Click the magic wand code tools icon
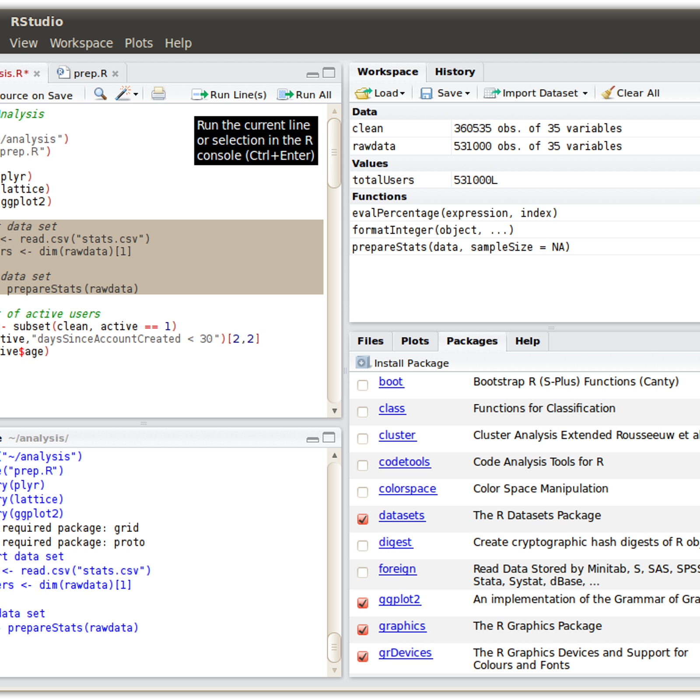 coord(123,93)
